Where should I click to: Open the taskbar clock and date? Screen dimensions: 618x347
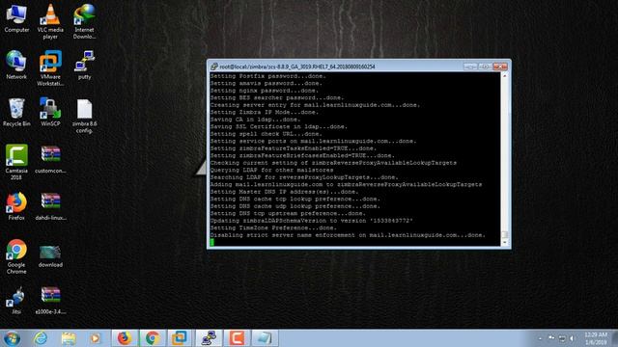[x=596, y=338]
